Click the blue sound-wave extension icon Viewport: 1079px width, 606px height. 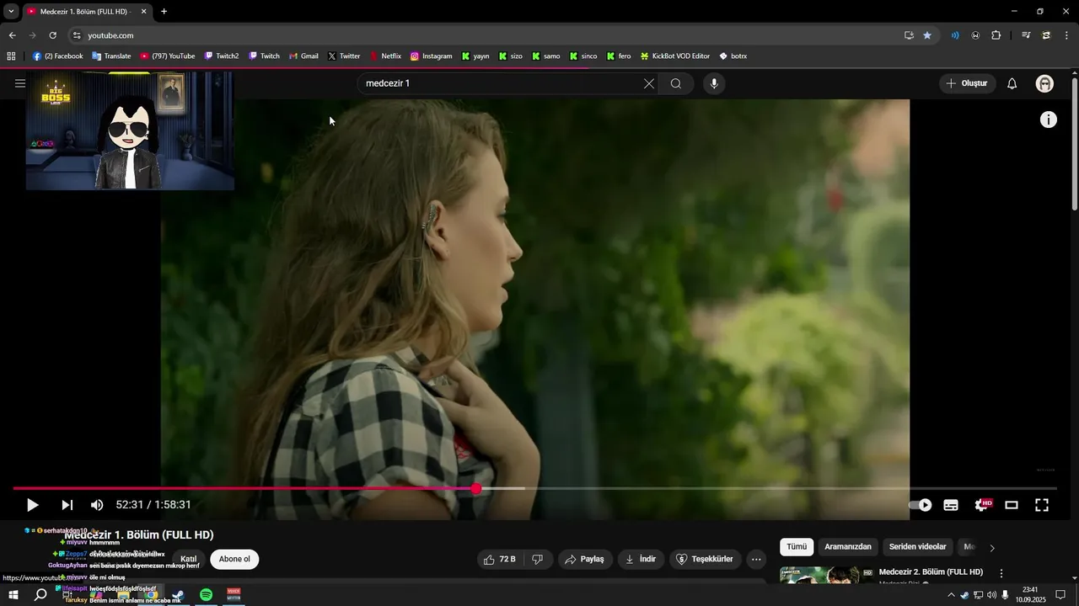pos(955,35)
